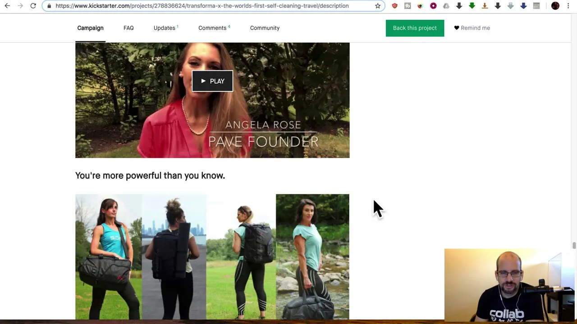Switch to the FAQ tab
The image size is (577, 324).
click(128, 28)
